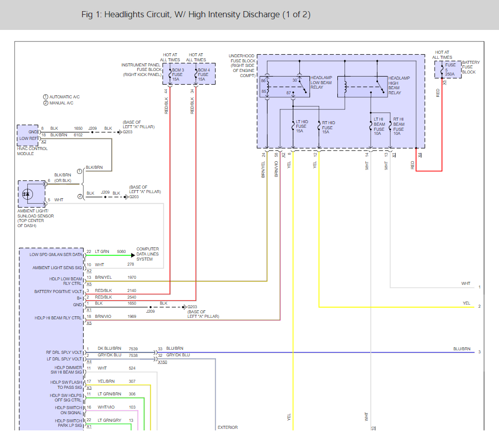This screenshot has height=438, width=499.
Task: Select the WHT/VIO 103 wire label
Action: click(117, 407)
